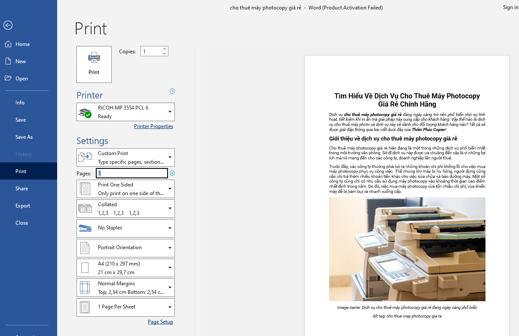Expand the Normal Margins dropdown
This screenshot has height=336, width=519.
pos(170,287)
